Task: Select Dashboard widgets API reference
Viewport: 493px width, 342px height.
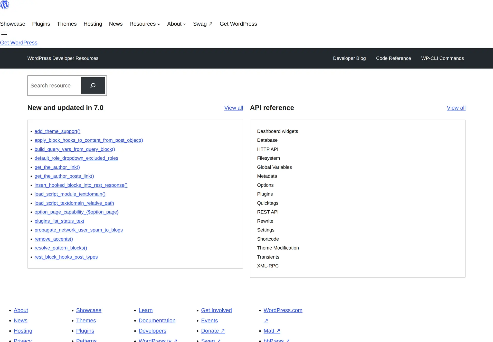Action: 278,131
